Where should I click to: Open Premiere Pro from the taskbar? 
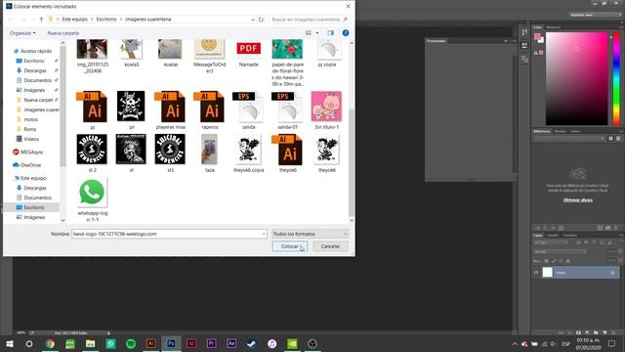point(211,343)
